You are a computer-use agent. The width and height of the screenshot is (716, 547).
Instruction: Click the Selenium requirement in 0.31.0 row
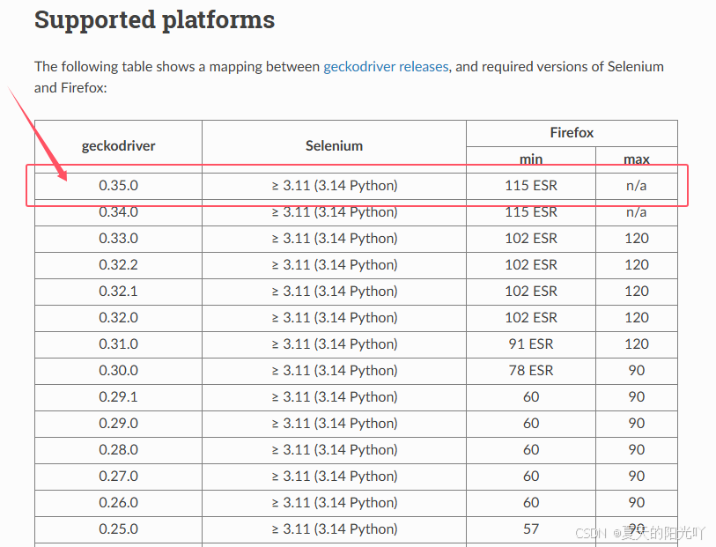pyautogui.click(x=335, y=344)
